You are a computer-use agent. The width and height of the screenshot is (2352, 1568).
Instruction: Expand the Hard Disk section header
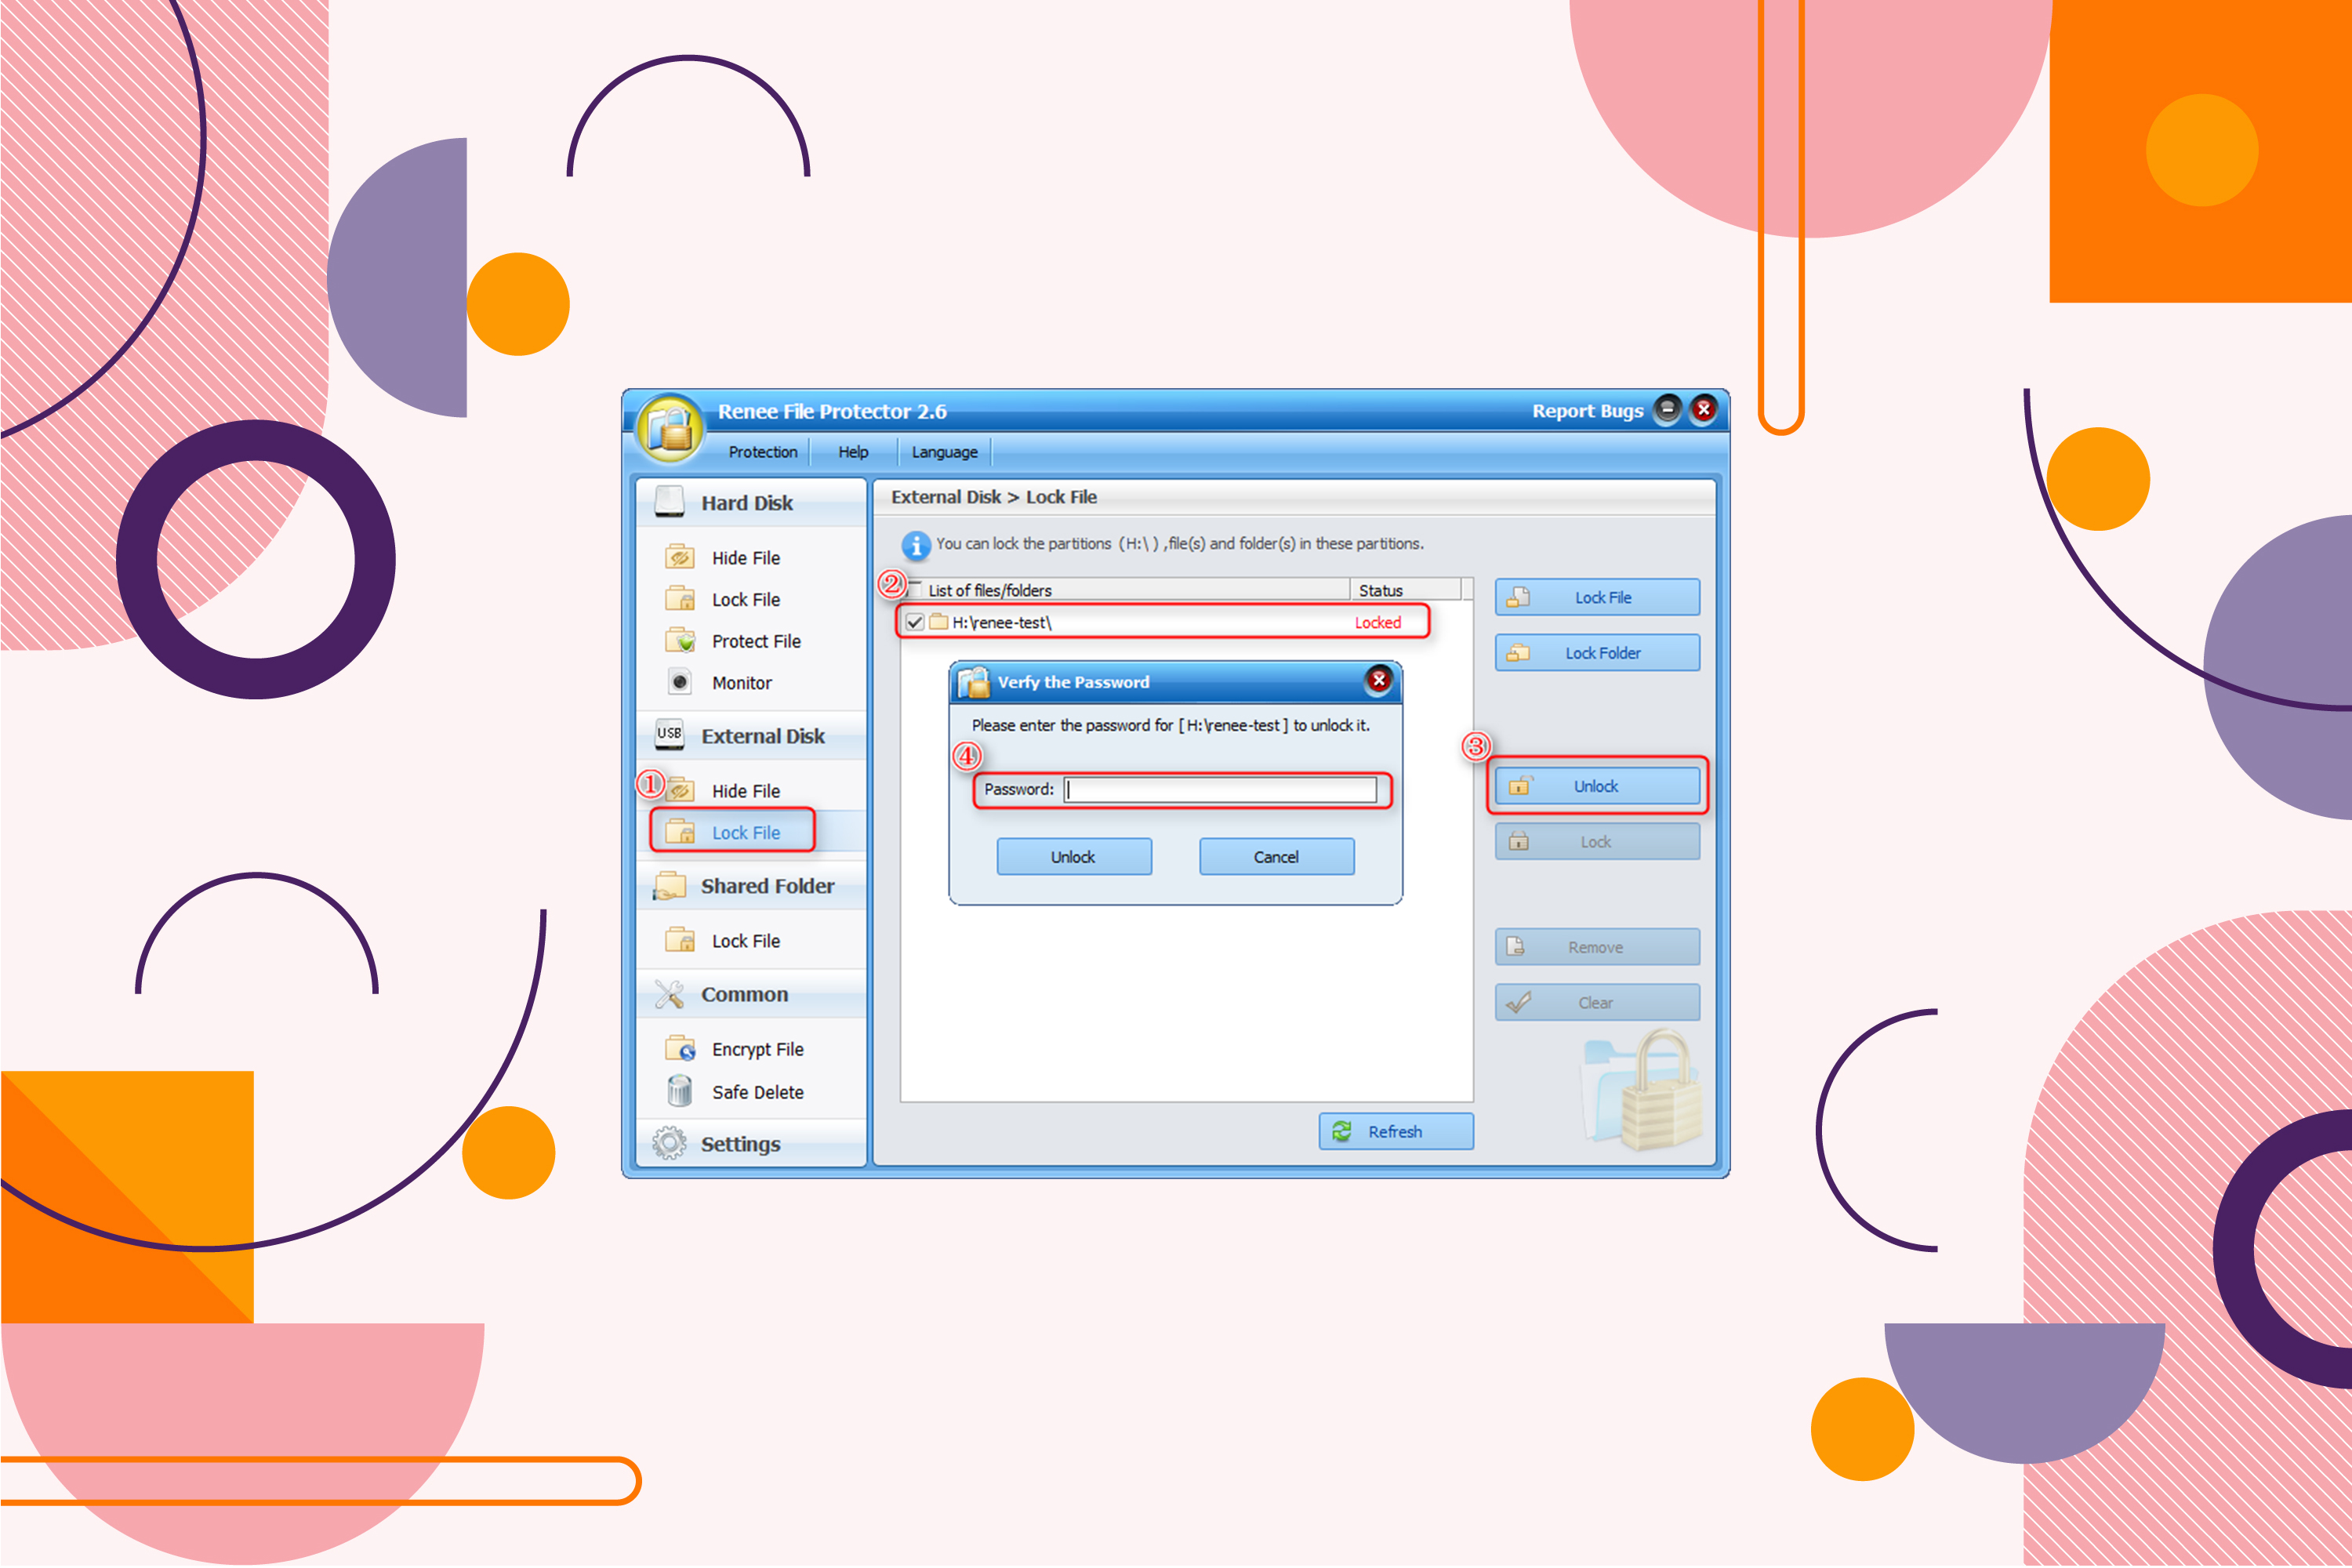point(750,502)
